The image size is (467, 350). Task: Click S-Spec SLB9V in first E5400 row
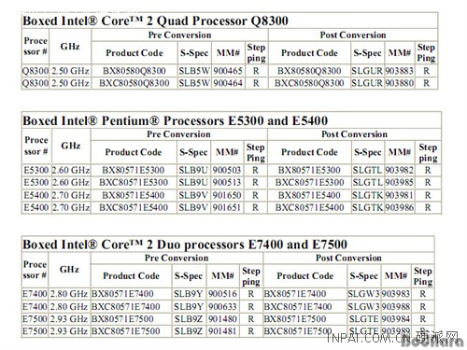(x=193, y=195)
